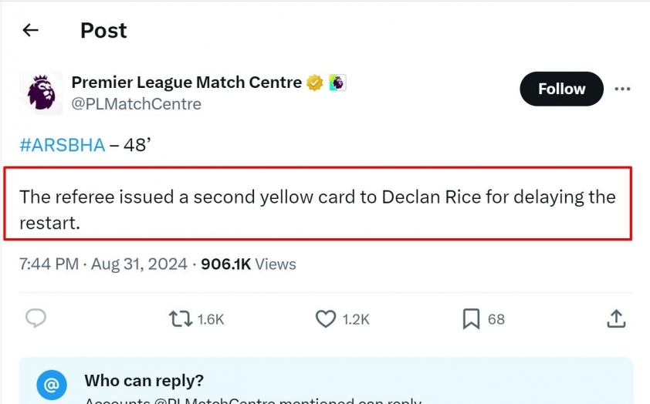Image resolution: width=650 pixels, height=404 pixels.
Task: Click the @ icon in reply notice
Action: point(52,385)
